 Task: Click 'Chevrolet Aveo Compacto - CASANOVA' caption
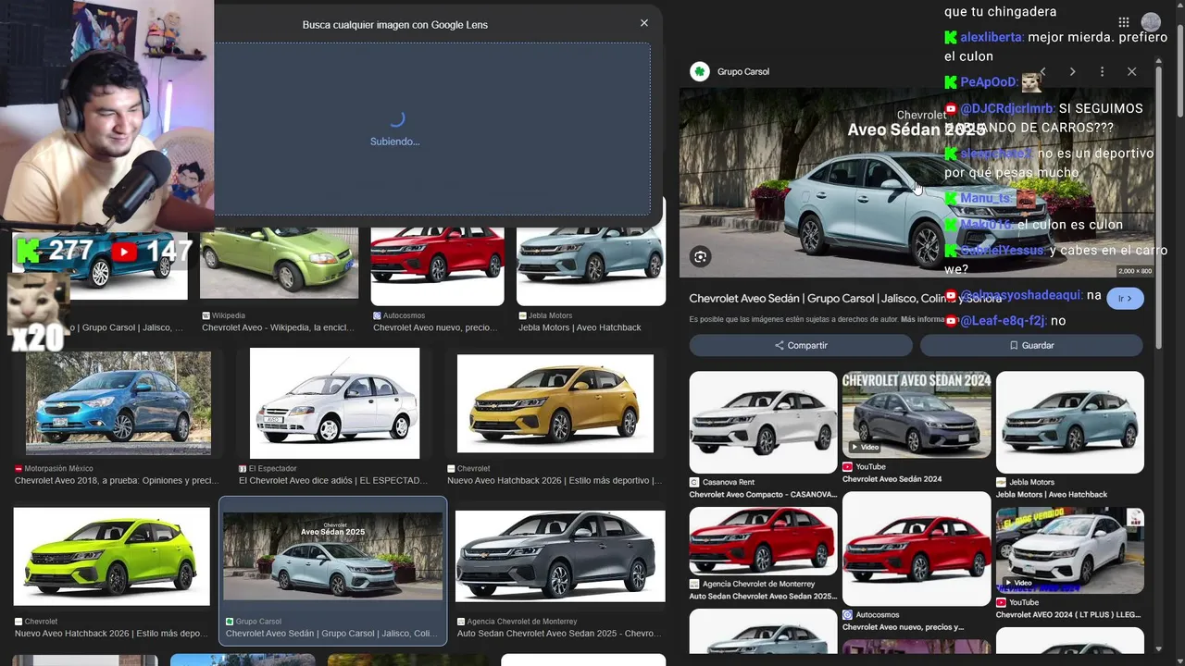point(763,494)
